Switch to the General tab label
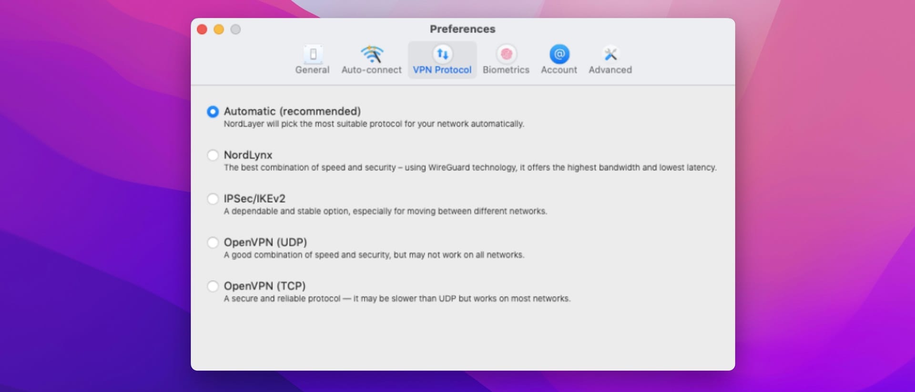 312,70
